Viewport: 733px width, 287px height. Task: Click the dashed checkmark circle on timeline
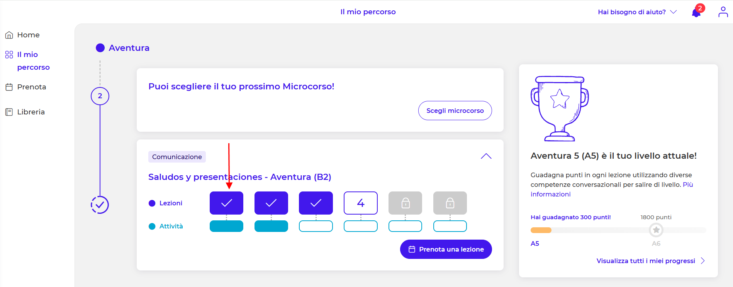click(x=100, y=205)
